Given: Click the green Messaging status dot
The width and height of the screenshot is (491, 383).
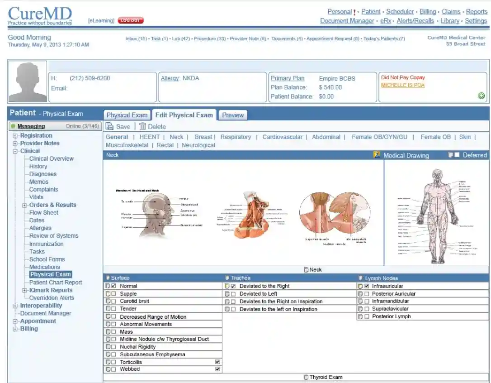Looking at the screenshot, I should click(14, 126).
